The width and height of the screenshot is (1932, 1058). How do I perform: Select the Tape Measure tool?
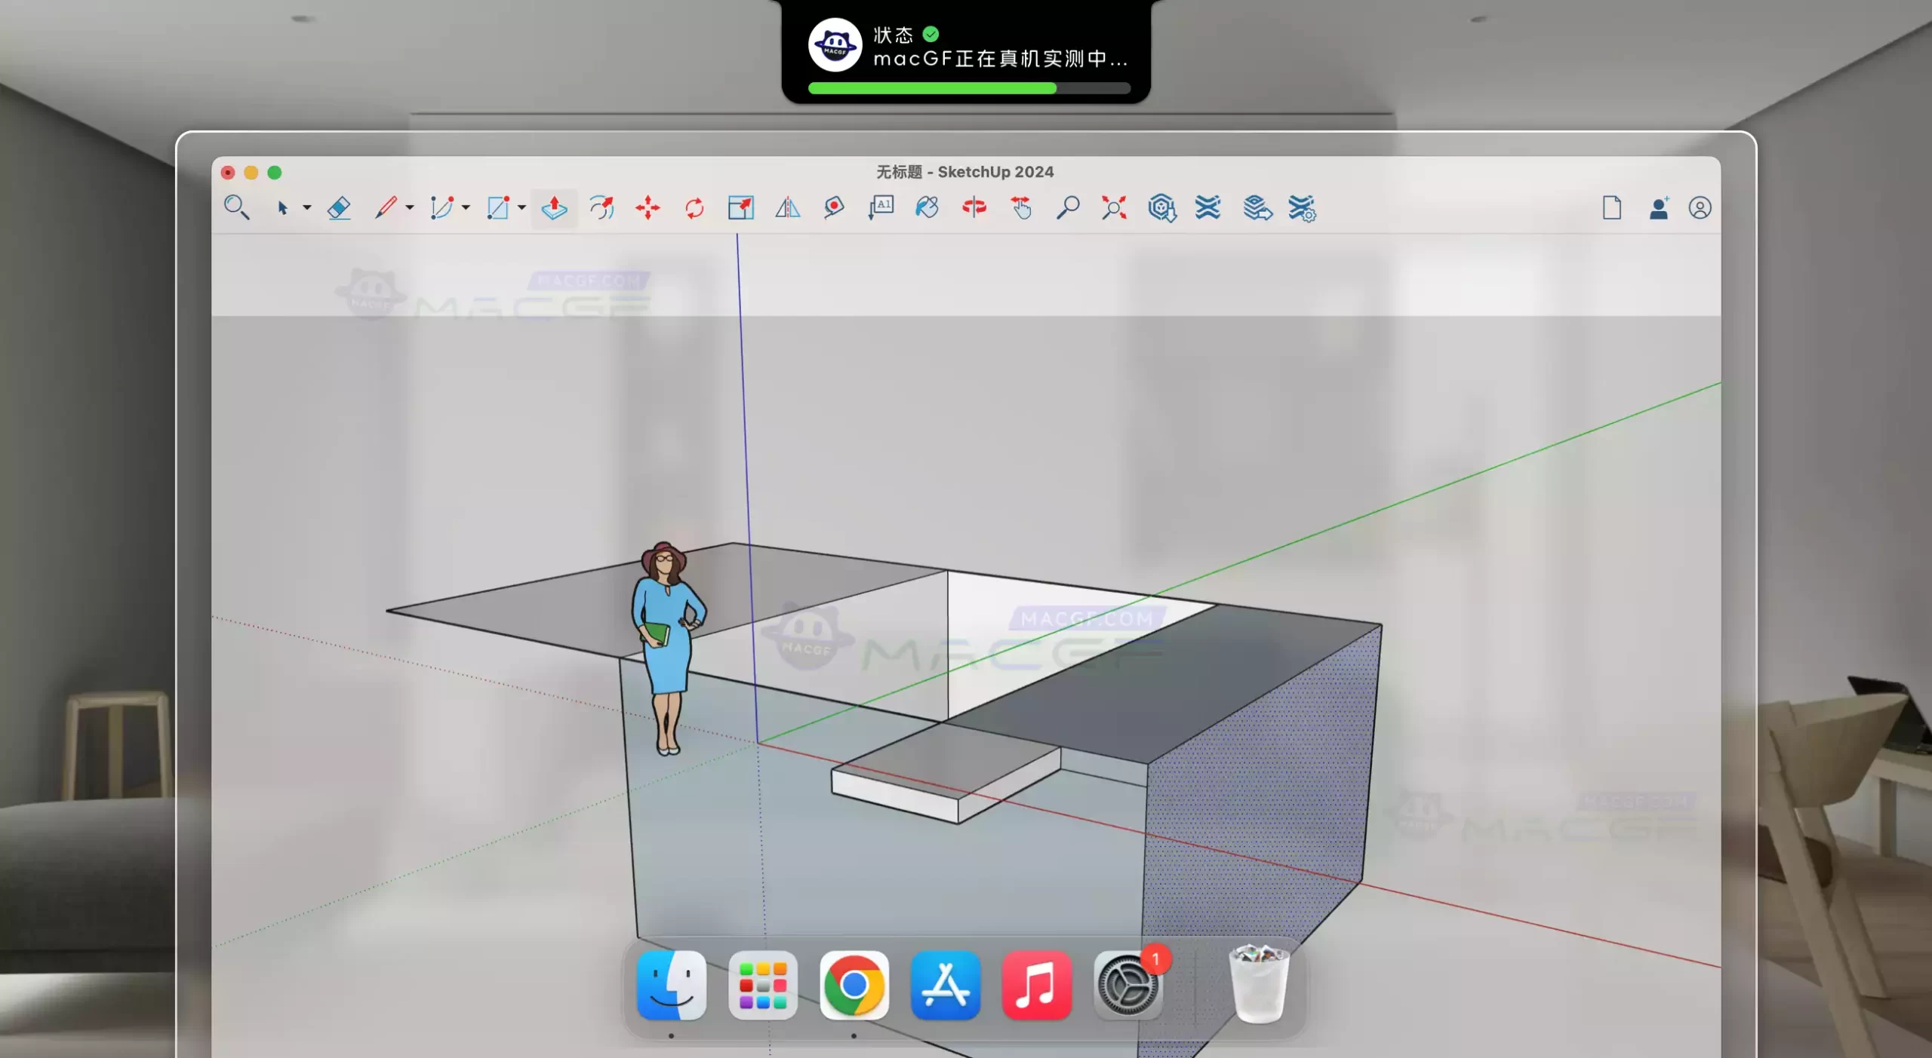(x=833, y=208)
